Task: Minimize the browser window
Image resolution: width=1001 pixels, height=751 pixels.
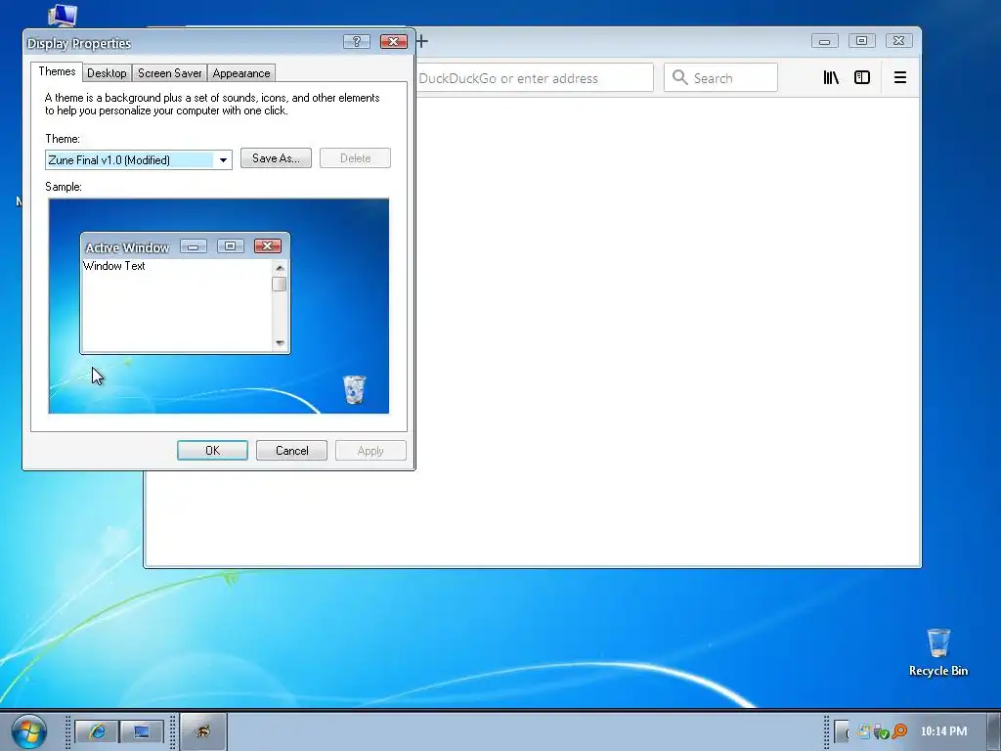Action: coord(825,41)
